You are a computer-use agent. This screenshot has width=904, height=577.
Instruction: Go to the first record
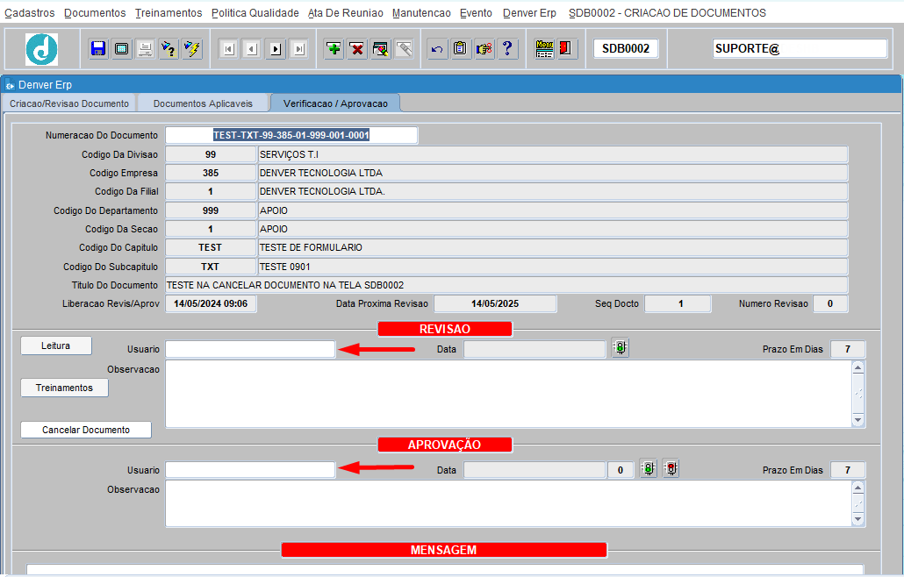tap(229, 49)
